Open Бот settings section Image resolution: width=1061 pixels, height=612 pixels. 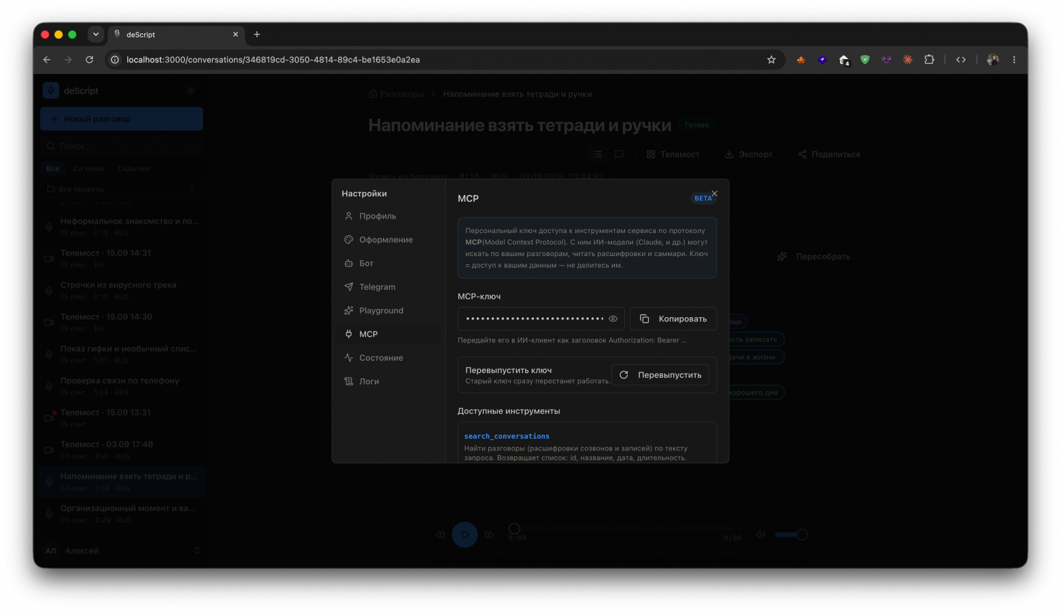390,264
